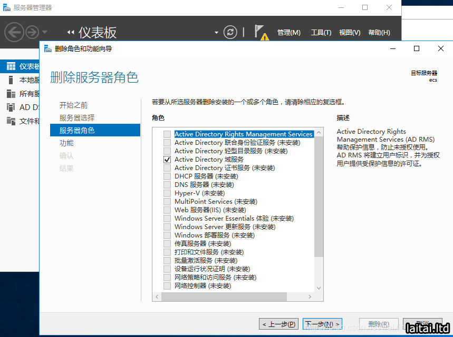Select the all servers icon in sidebar
Image resolution: width=453 pixels, height=337 pixels.
coord(11,94)
